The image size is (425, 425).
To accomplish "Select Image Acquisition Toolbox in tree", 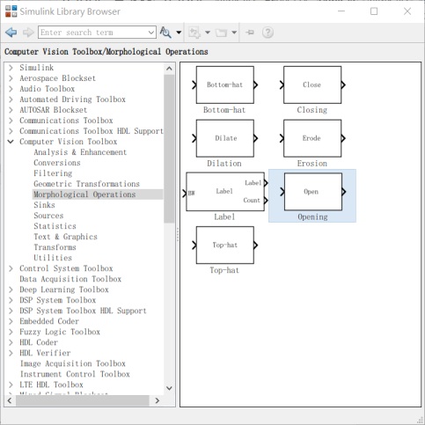I will [73, 363].
